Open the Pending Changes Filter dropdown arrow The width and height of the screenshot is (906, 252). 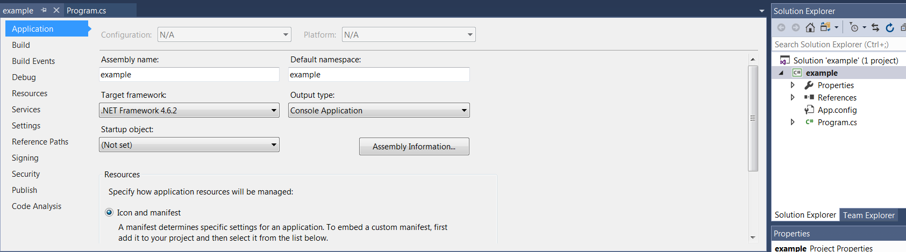865,27
